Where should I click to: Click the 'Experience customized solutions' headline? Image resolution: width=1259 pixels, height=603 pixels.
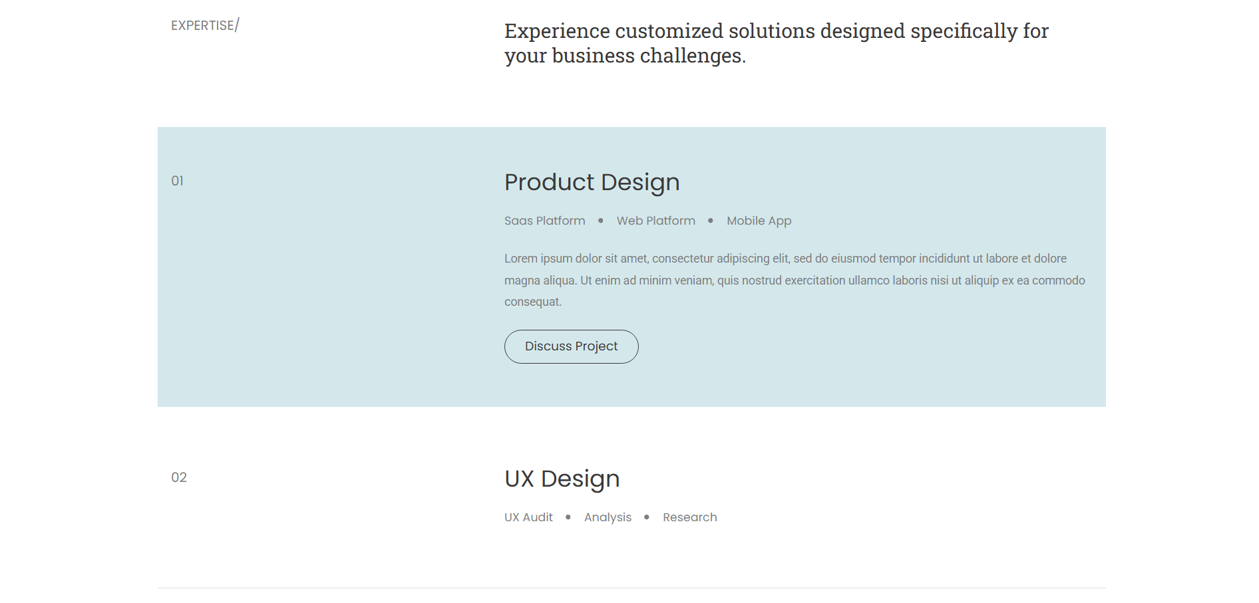pos(776,43)
